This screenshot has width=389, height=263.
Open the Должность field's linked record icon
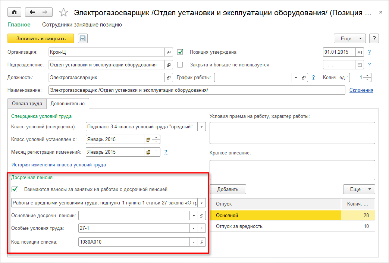pos(169,78)
